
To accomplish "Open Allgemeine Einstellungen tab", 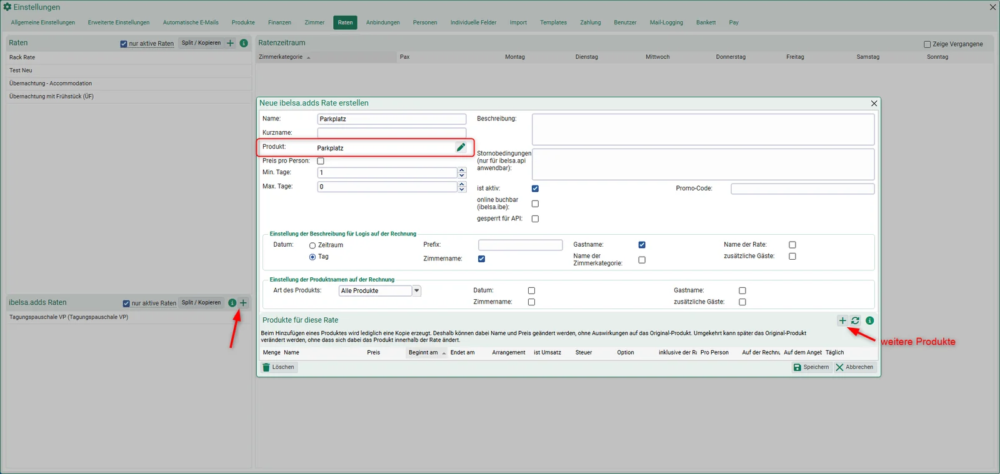I will [x=42, y=22].
